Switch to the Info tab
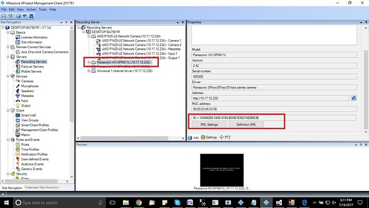Image resolution: width=369 pixels, height=208 pixels. (194, 138)
